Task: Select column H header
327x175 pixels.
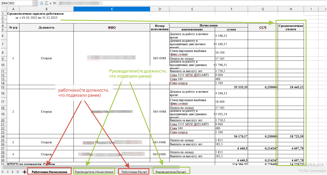Action: 290,9
